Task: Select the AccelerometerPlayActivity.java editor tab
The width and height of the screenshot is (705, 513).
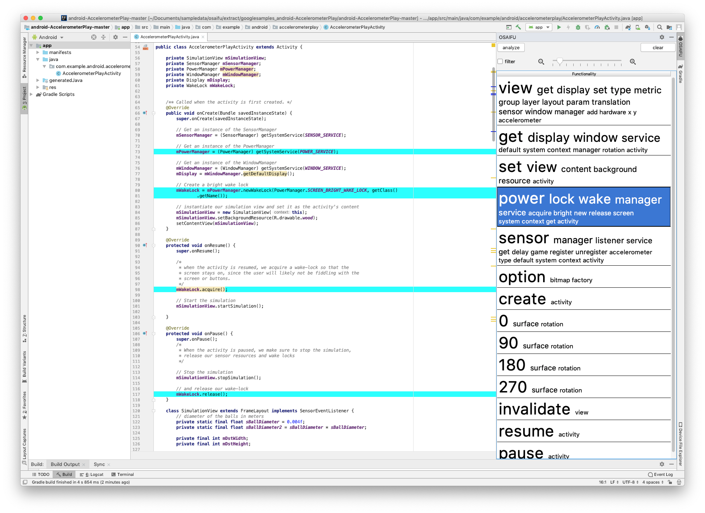Action: (x=169, y=37)
